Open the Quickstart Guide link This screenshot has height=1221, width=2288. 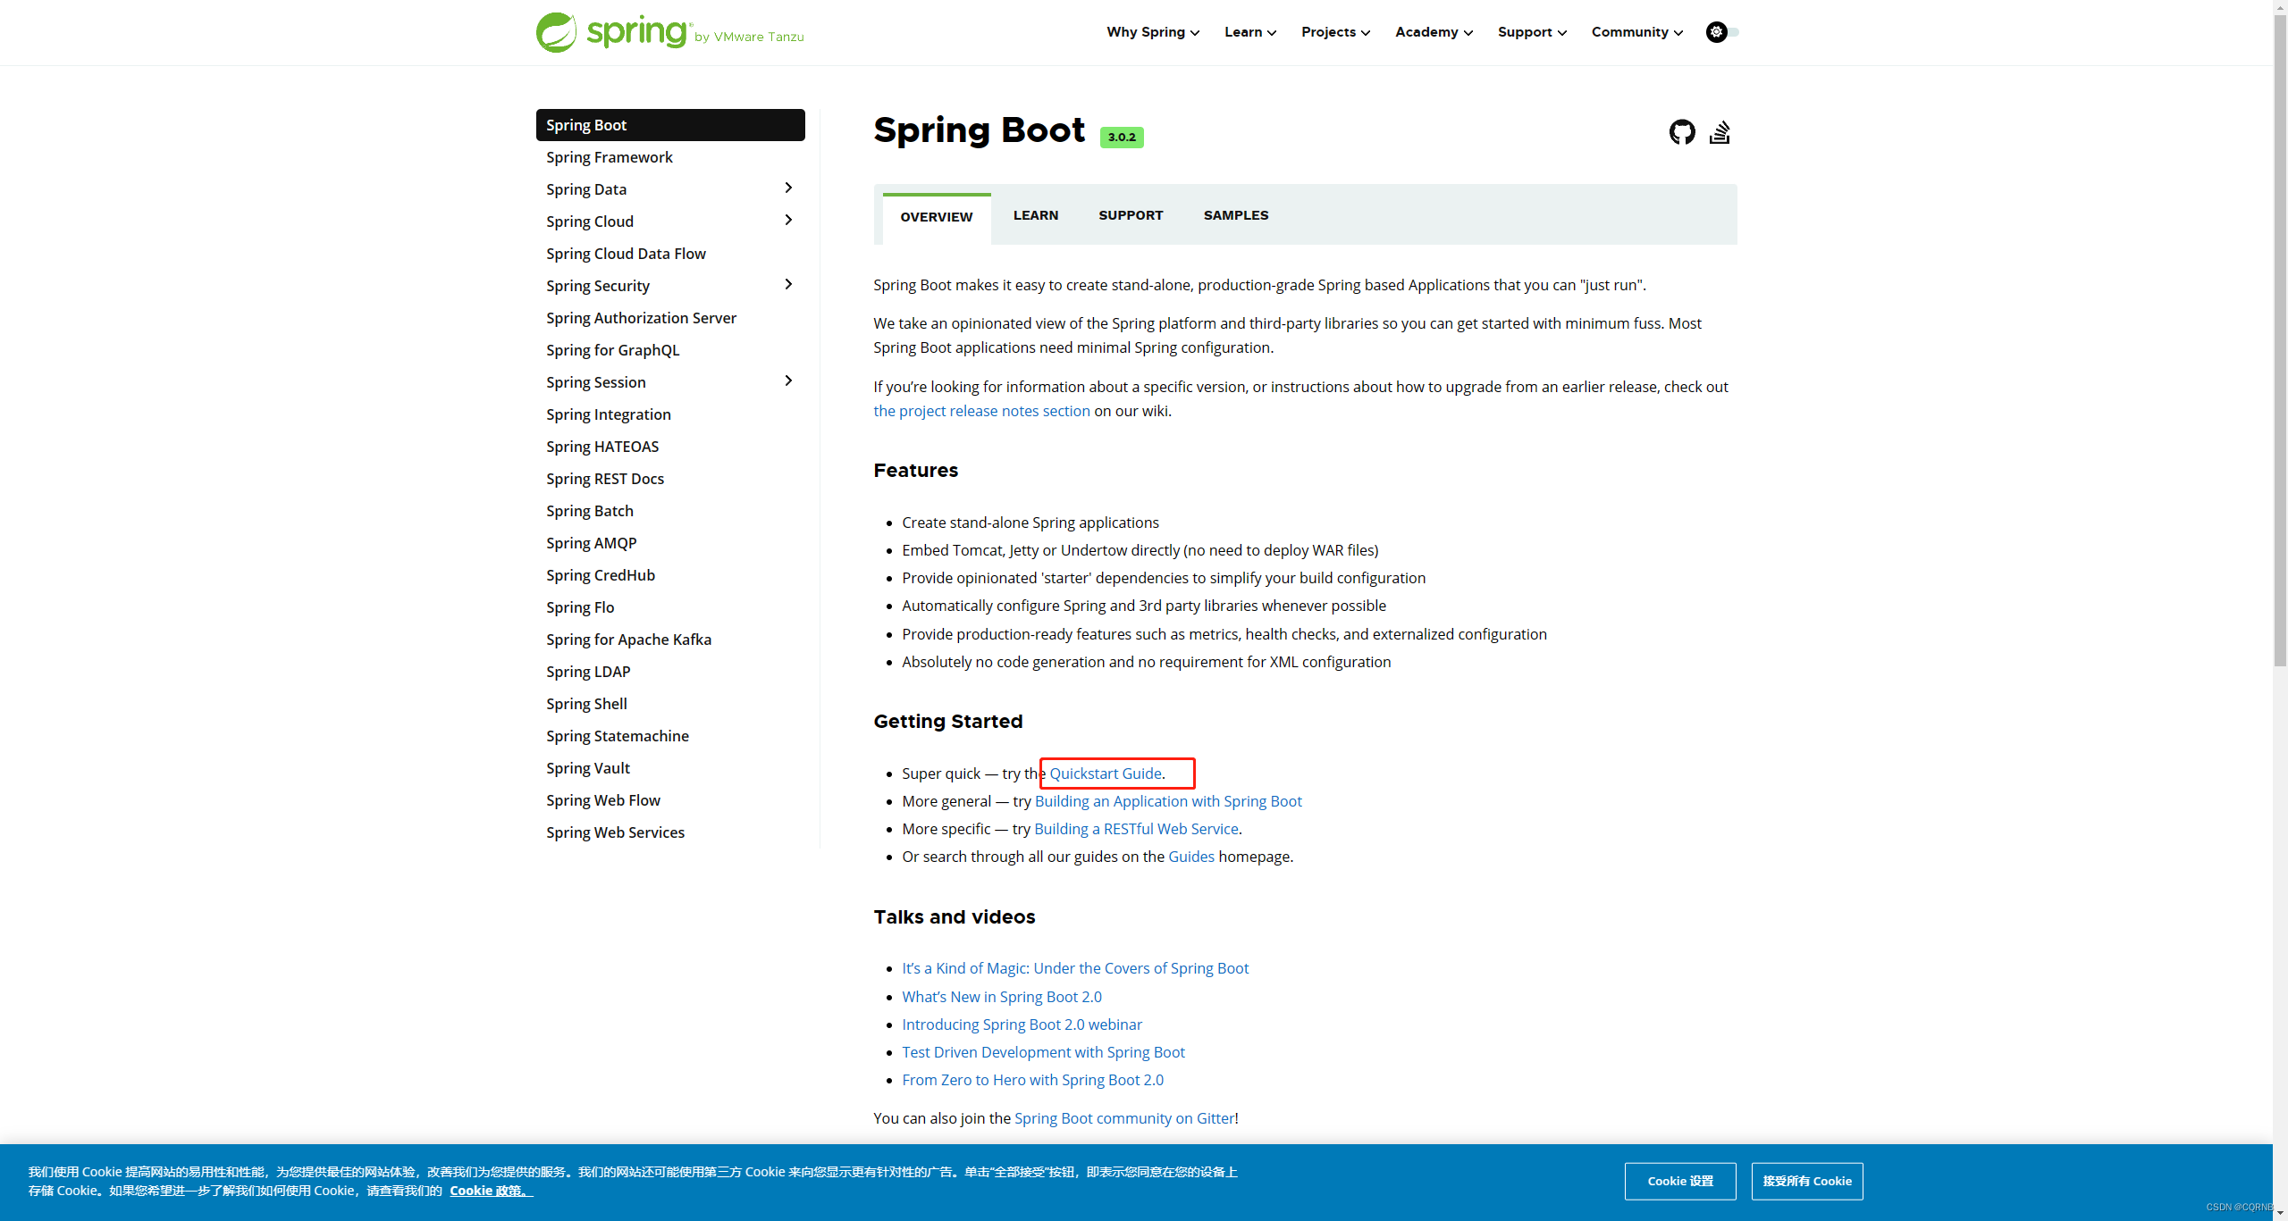click(x=1106, y=774)
